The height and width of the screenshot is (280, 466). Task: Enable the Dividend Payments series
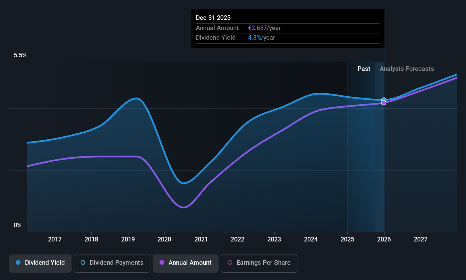click(x=112, y=263)
